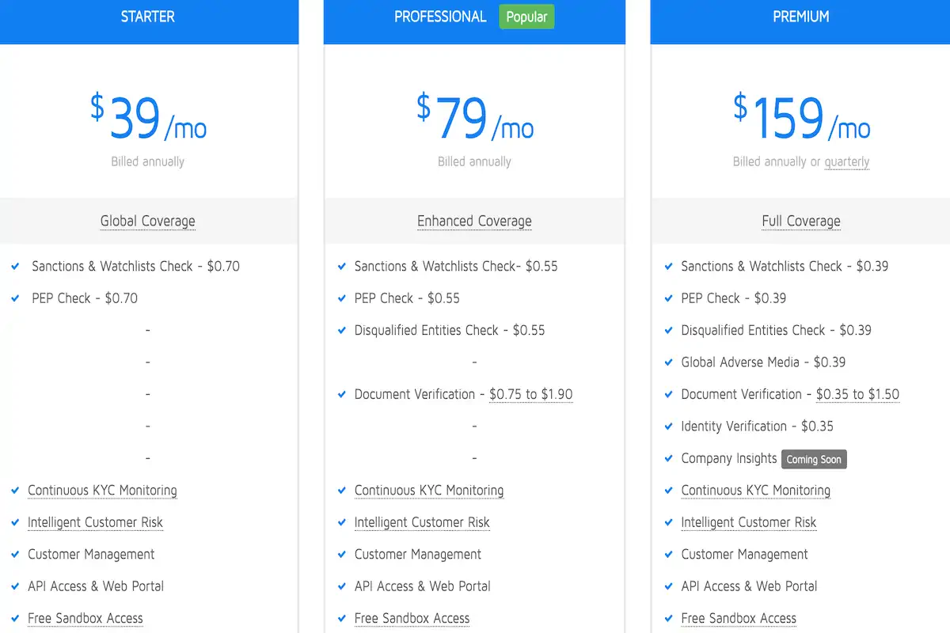Click checkmark beside Professional's API Access & Web Portal

click(x=342, y=586)
